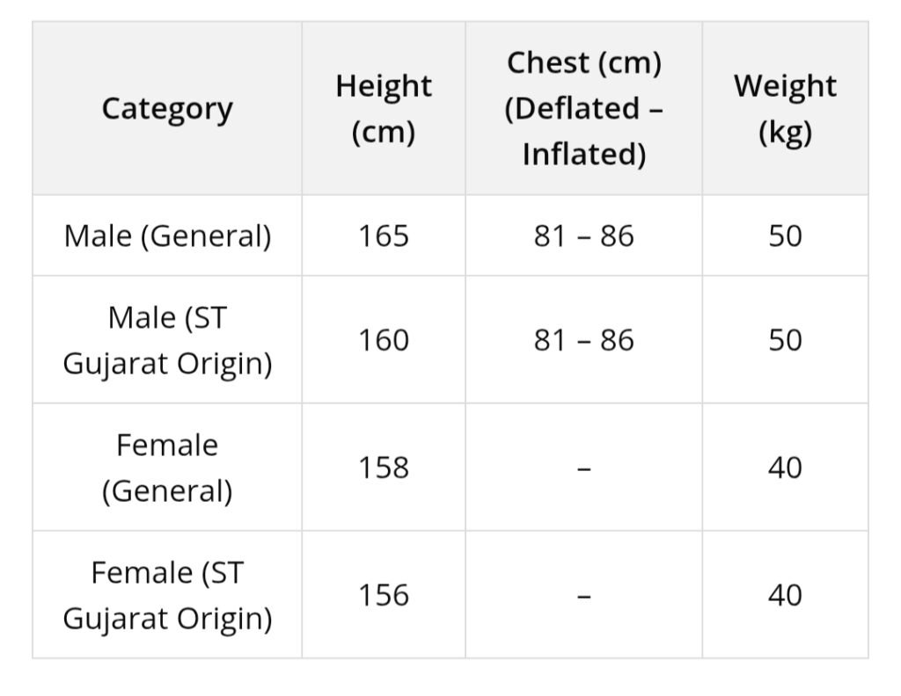Click the Chest (cm) Deflated – Inflated header

tap(583, 109)
